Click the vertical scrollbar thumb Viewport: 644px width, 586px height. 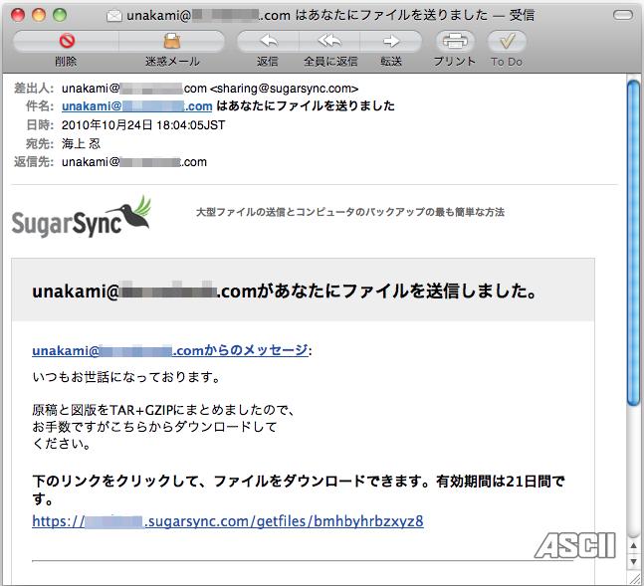coord(633,243)
